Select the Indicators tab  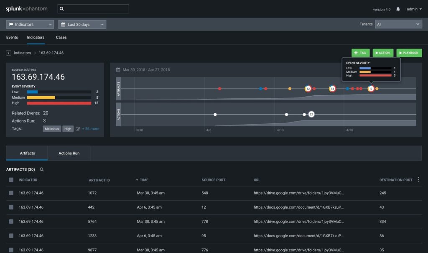tap(36, 38)
